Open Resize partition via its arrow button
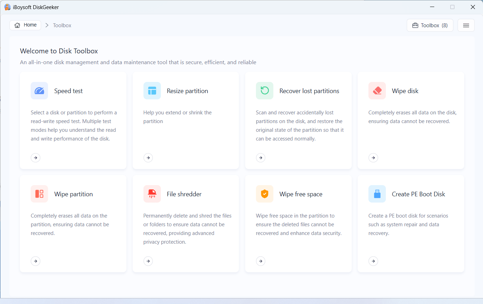This screenshot has height=304, width=483. [x=148, y=158]
